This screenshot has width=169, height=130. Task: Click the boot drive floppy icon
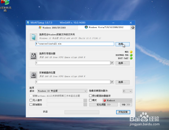[x=33, y=56]
